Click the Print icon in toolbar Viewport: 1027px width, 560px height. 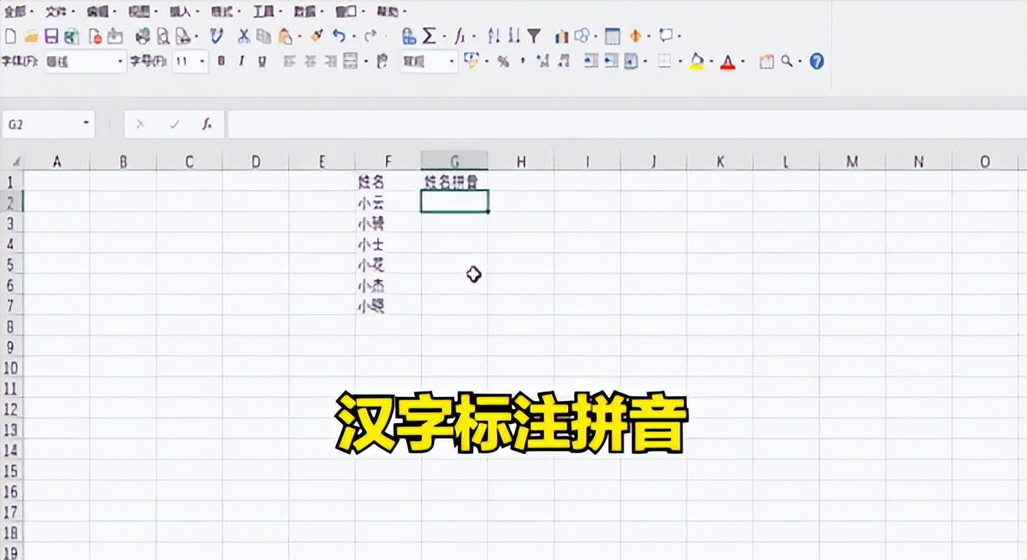click(142, 36)
